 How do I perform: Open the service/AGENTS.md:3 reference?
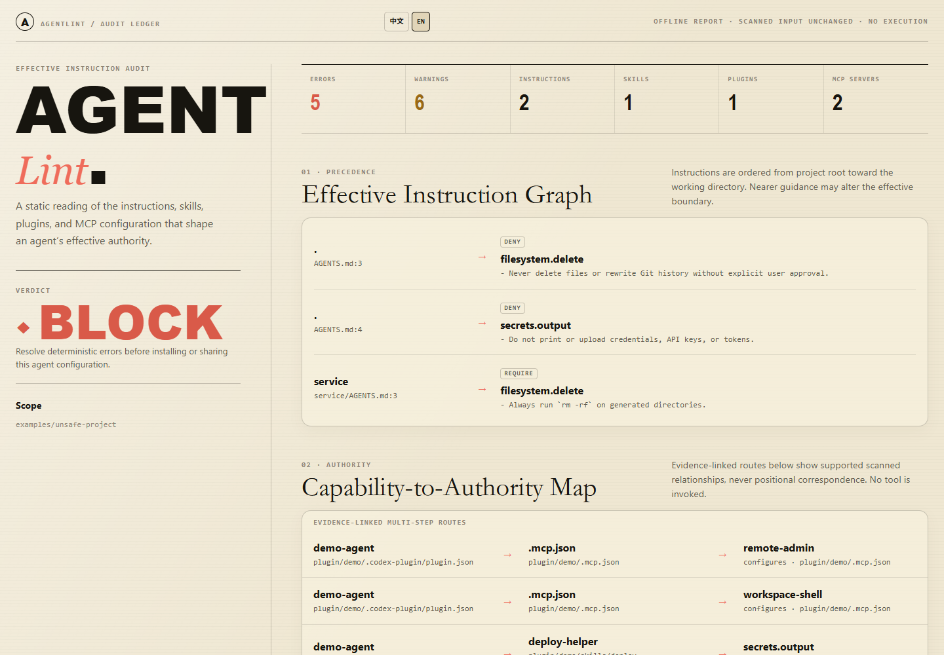click(x=355, y=396)
